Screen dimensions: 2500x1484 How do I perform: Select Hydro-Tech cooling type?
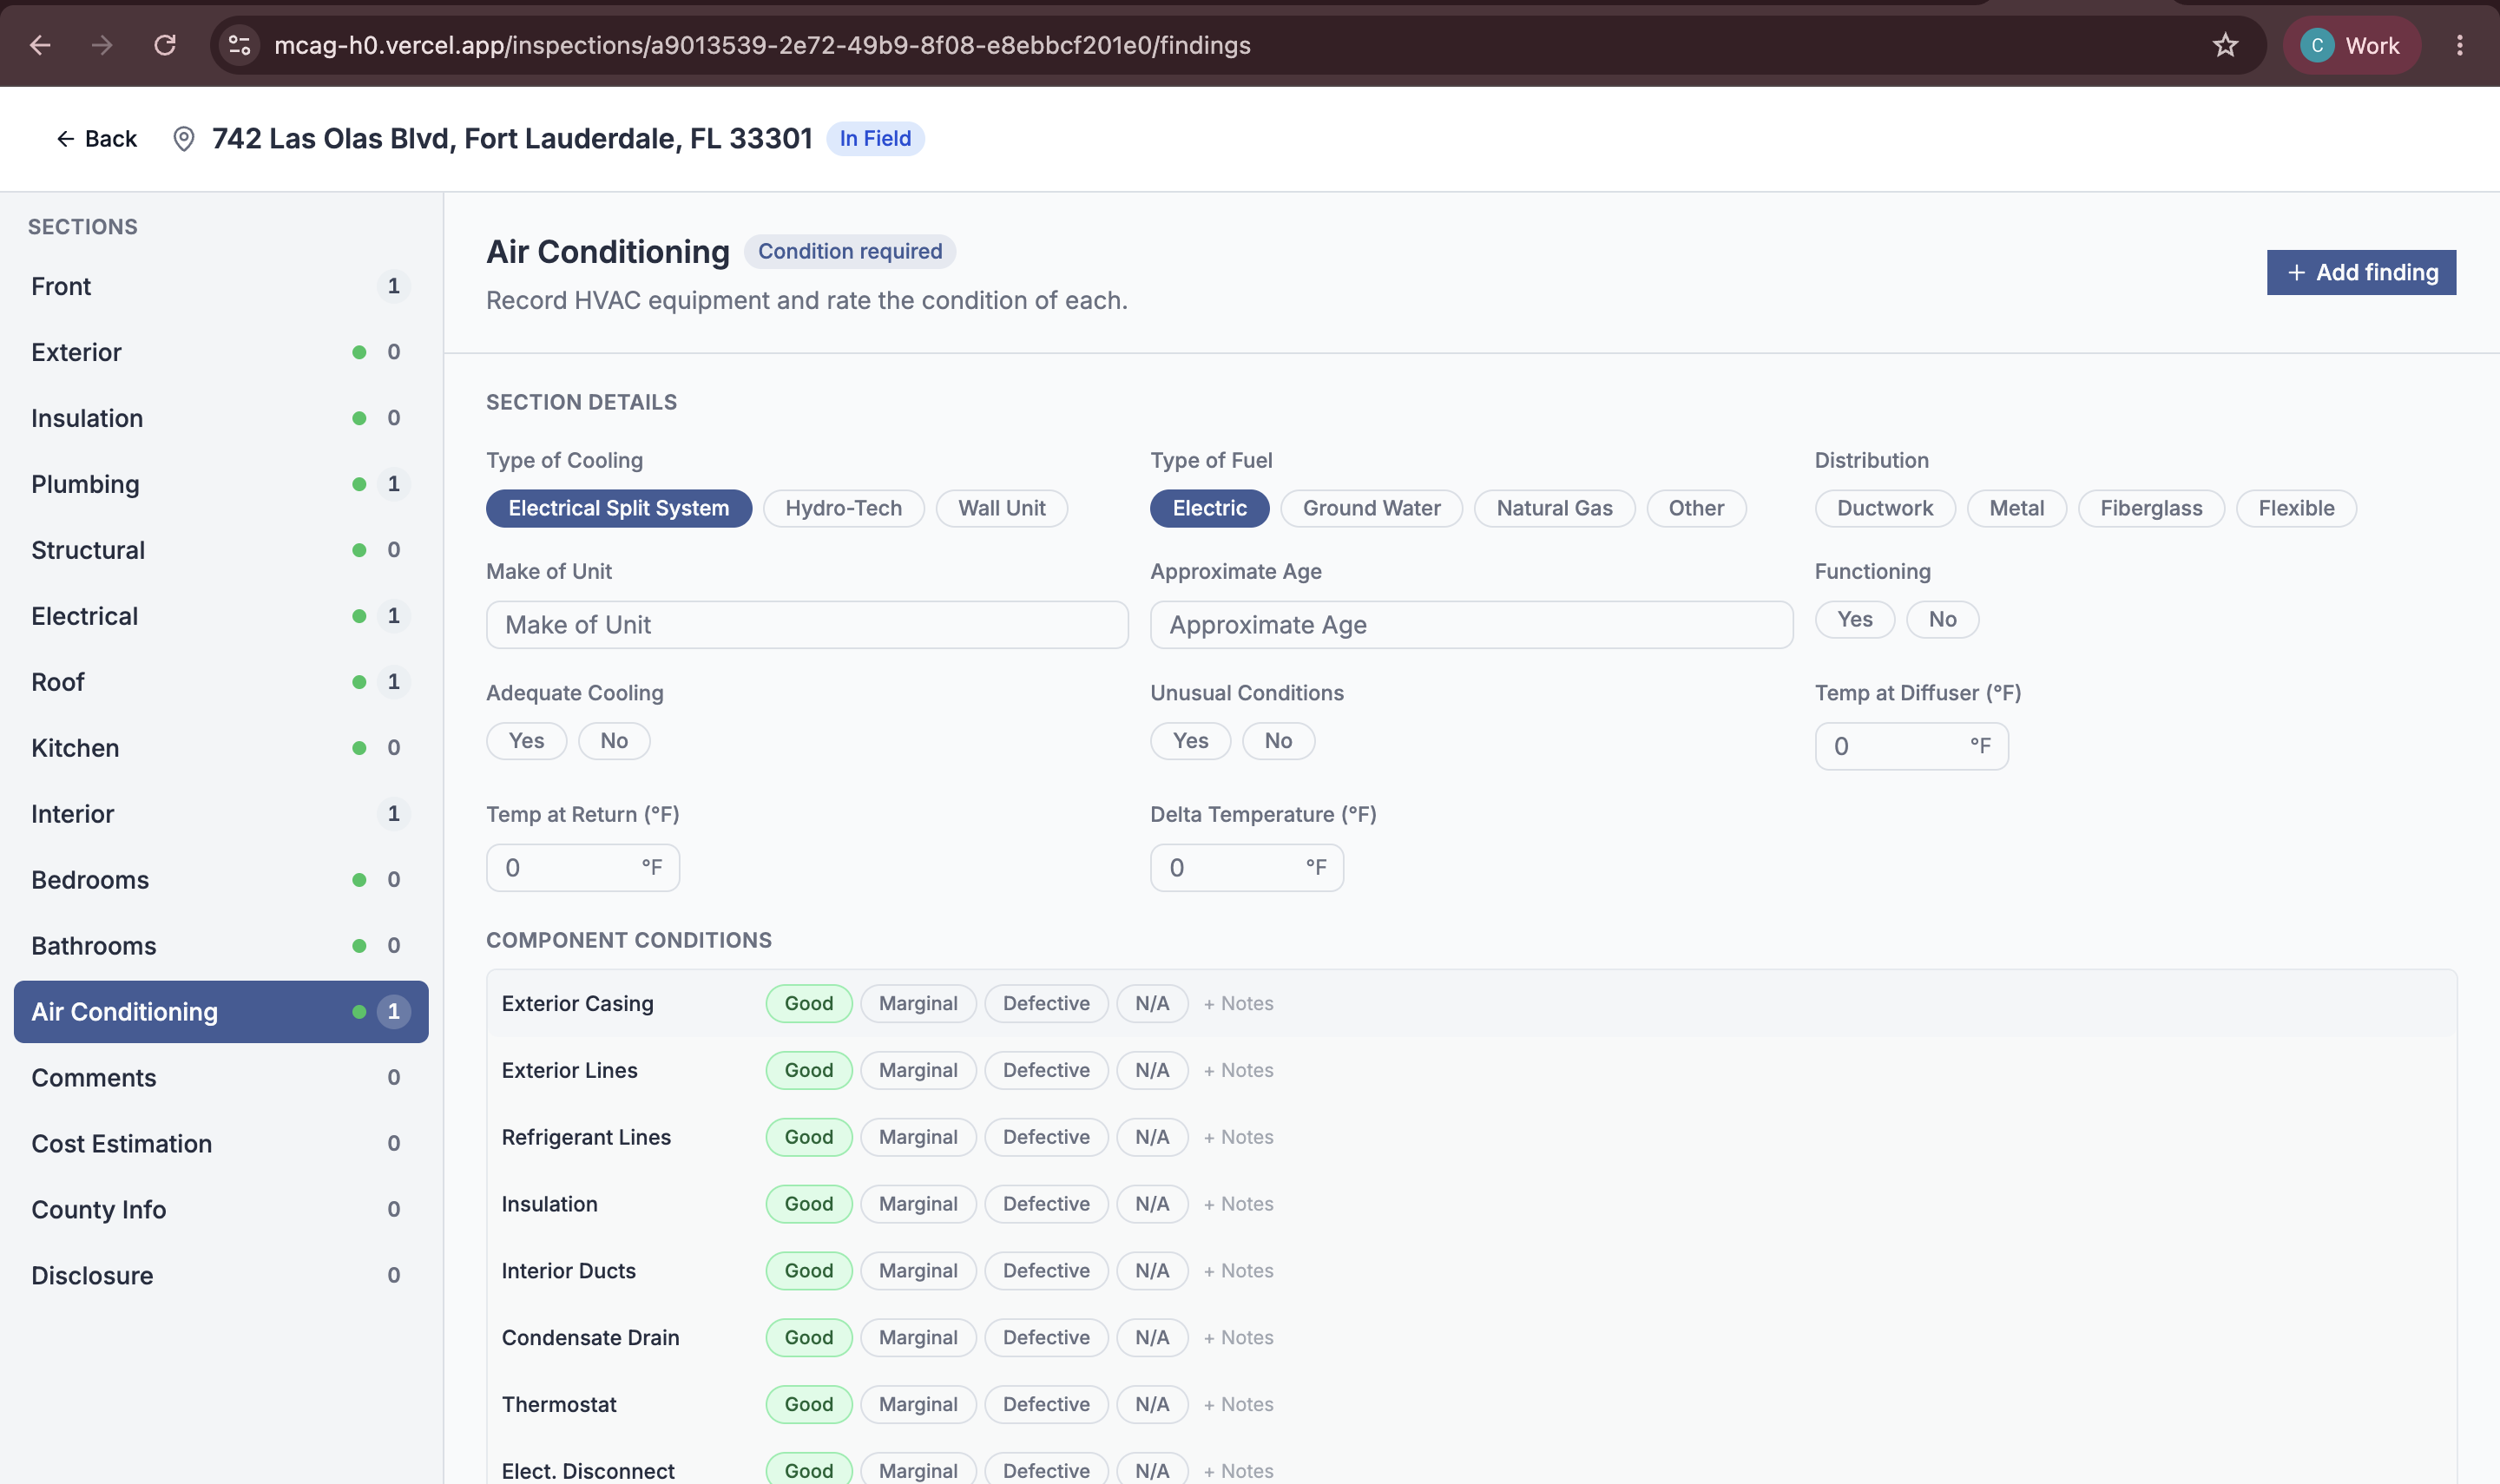pyautogui.click(x=843, y=508)
